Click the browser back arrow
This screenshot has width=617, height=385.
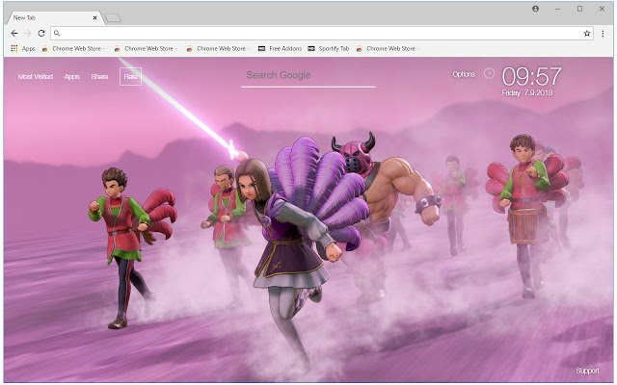coord(14,34)
